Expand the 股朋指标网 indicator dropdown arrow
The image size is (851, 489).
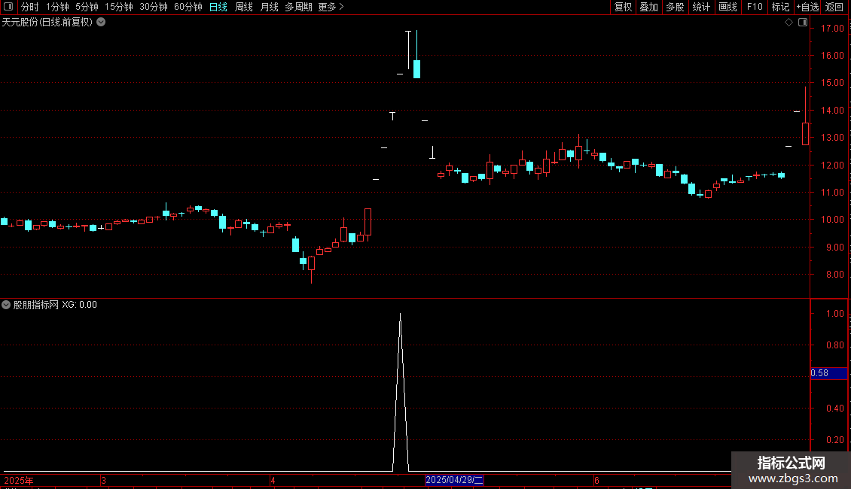point(6,305)
